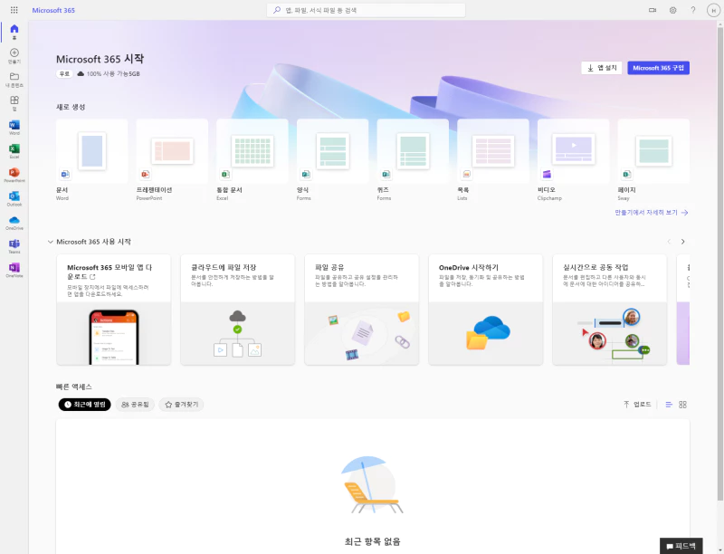This screenshot has height=554, width=724.
Task: Open the app launcher waffle icon
Action: point(14,10)
